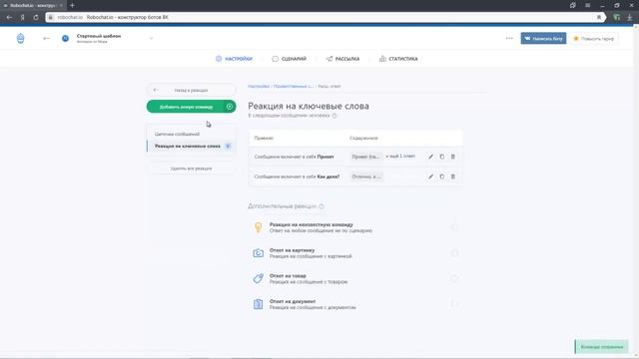639x359 pixels.
Task: Duplicate the Как дела? rule with copy icon
Action: click(441, 177)
